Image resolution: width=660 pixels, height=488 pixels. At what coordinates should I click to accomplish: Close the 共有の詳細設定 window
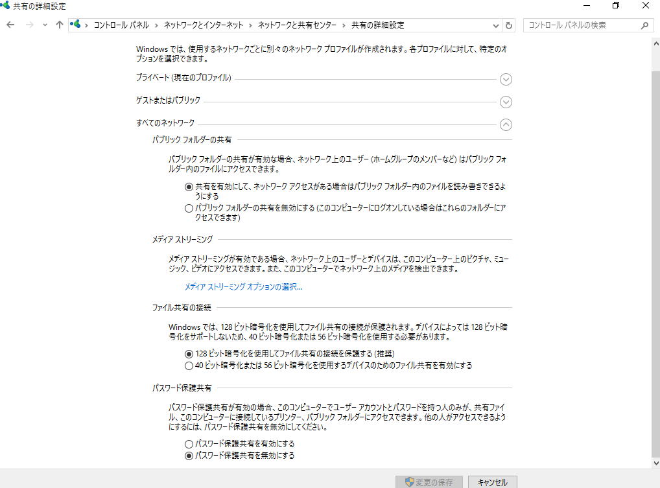[645, 6]
